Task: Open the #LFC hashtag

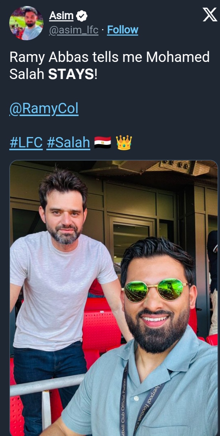Action: tap(26, 143)
